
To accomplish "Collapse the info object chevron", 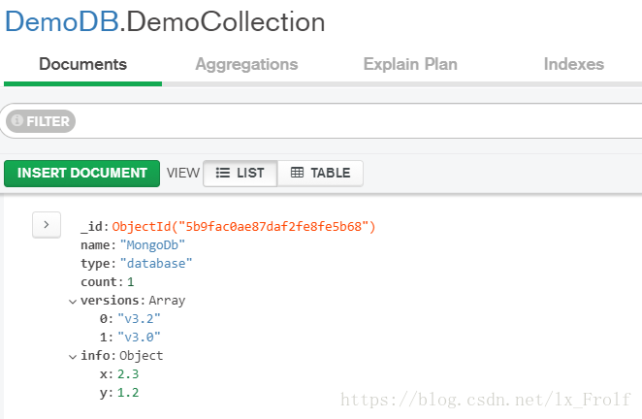I will (x=73, y=357).
